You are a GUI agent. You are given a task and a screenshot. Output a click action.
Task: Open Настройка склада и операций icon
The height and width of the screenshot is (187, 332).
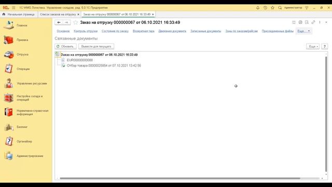click(x=9, y=98)
